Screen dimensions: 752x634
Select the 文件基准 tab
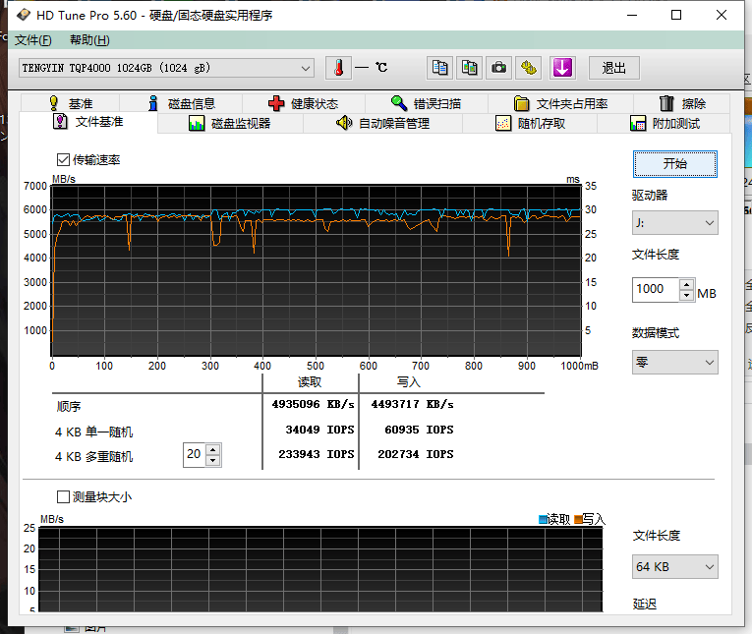pyautogui.click(x=88, y=122)
